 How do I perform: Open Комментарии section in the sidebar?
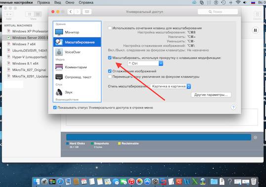pyautogui.click(x=77, y=67)
